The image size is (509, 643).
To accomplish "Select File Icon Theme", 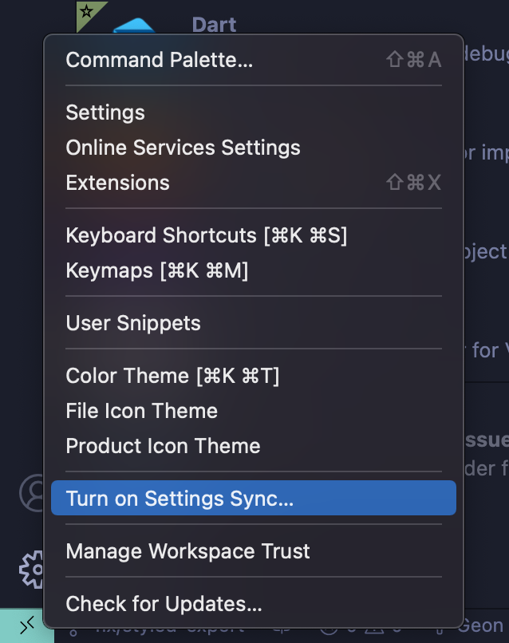I will 254,411.
